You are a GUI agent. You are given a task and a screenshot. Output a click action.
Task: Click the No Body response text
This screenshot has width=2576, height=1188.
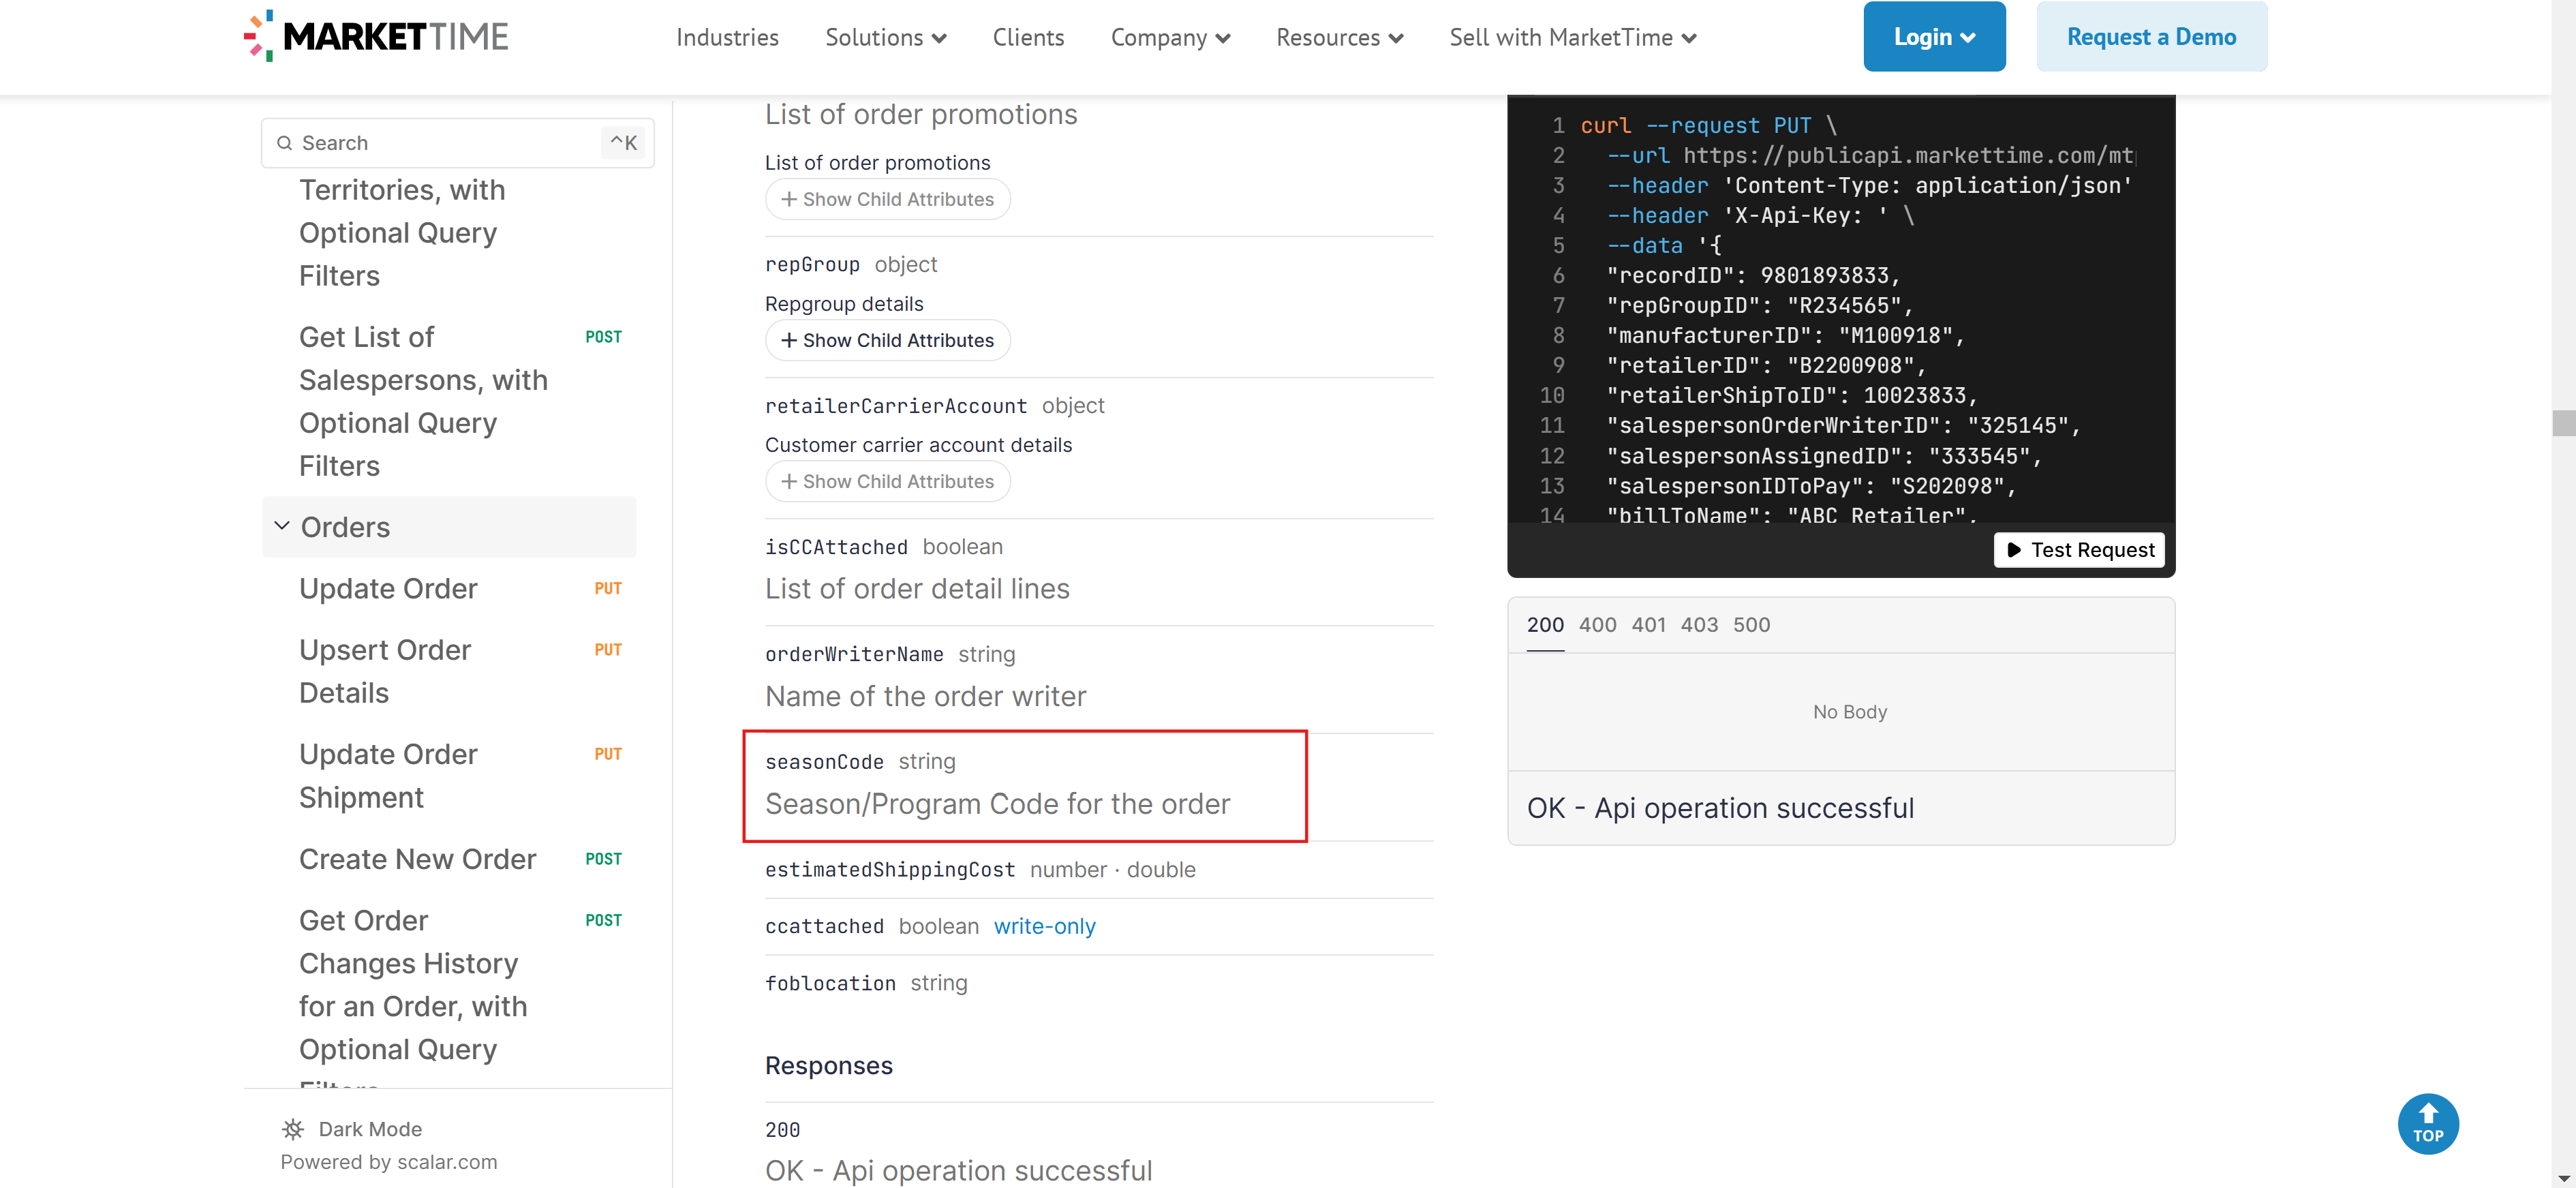[x=1849, y=712]
